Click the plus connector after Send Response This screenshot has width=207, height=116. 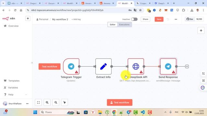click(x=187, y=66)
